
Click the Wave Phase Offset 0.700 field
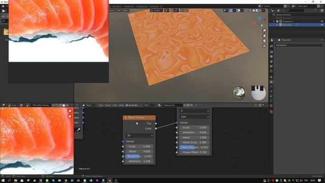tap(194, 152)
